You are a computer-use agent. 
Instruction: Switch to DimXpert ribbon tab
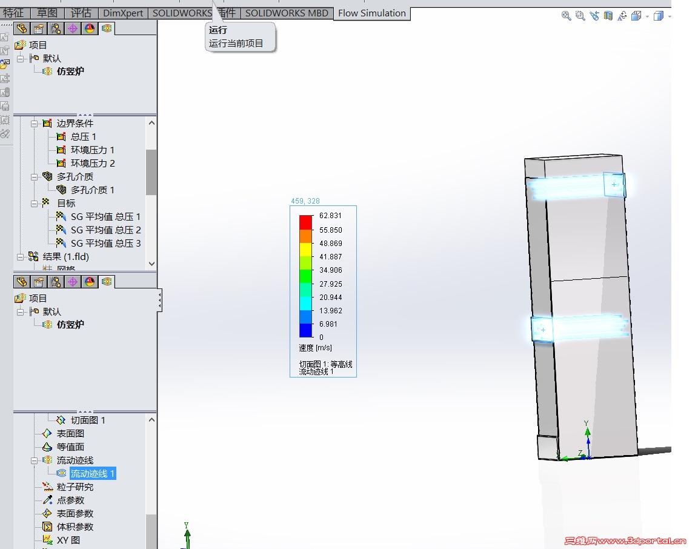coord(124,13)
